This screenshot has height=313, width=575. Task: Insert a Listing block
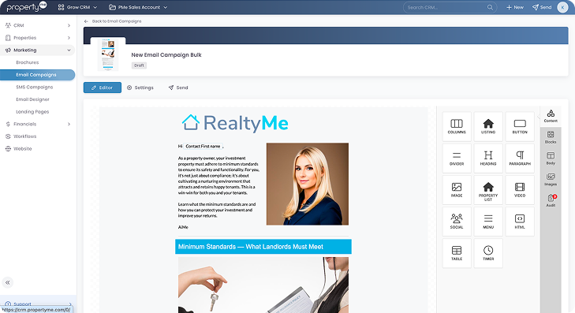(488, 127)
